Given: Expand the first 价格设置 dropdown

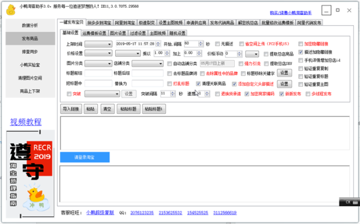Looking at the screenshot, I should (x=98, y=53).
